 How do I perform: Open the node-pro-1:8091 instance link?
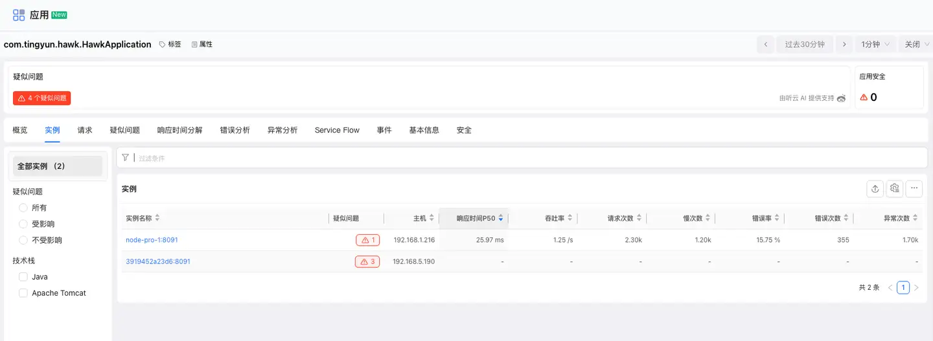pos(152,240)
